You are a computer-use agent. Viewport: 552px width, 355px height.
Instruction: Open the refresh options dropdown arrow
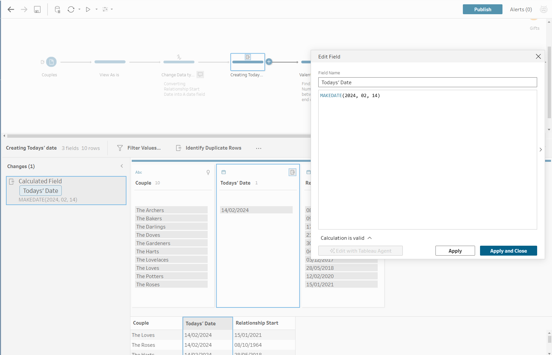80,10
